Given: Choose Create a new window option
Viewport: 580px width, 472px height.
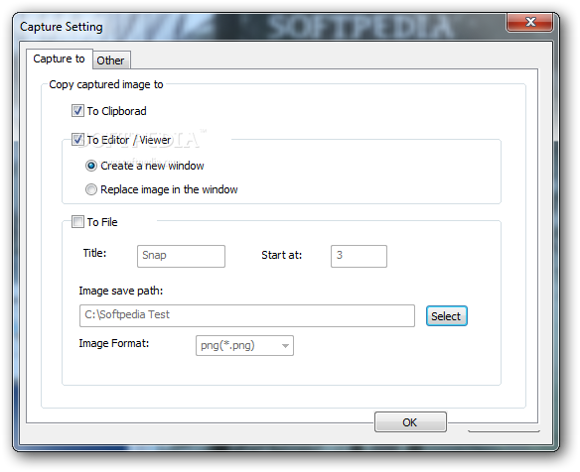Looking at the screenshot, I should click(91, 166).
